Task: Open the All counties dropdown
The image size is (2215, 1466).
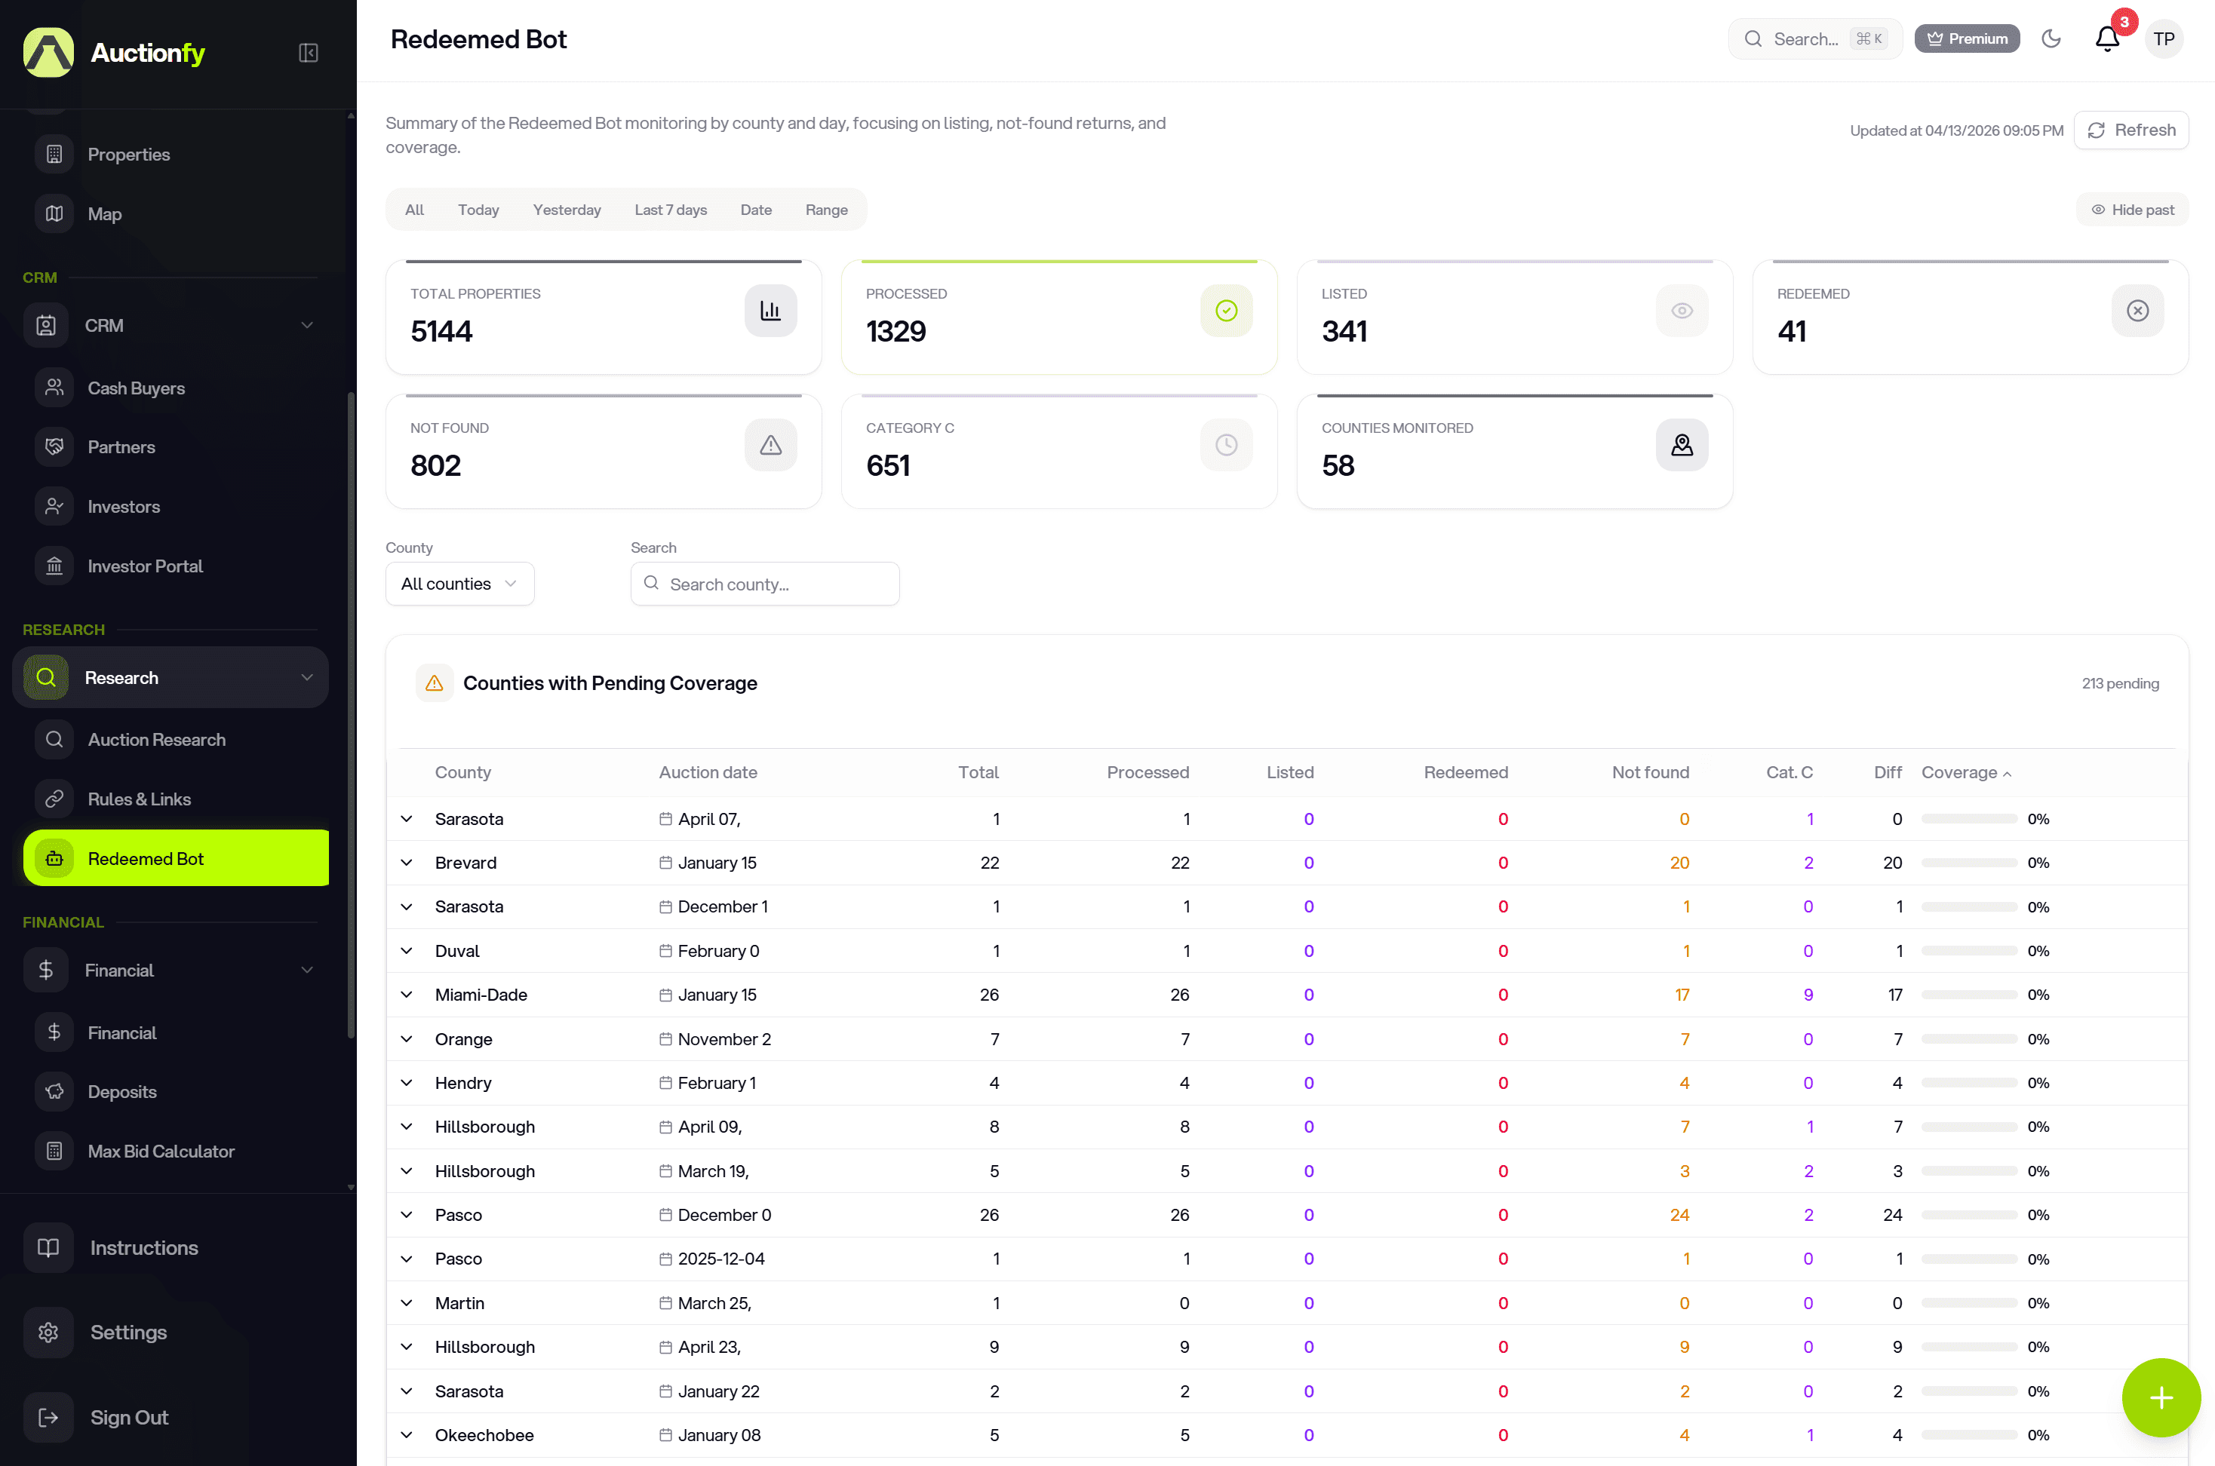Action: (x=459, y=584)
